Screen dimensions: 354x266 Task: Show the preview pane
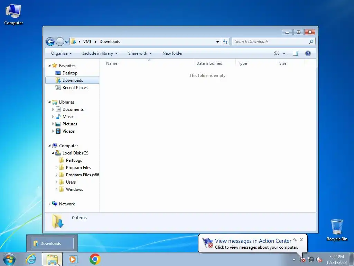295,53
